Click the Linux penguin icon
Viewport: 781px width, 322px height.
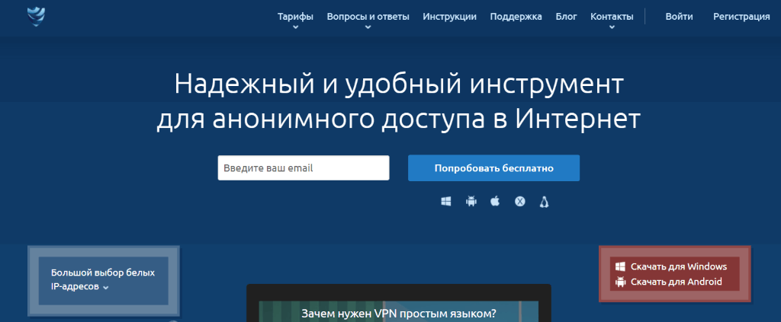[545, 202]
